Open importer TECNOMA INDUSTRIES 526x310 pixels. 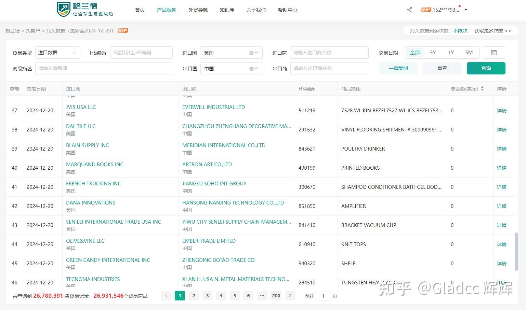click(x=93, y=279)
